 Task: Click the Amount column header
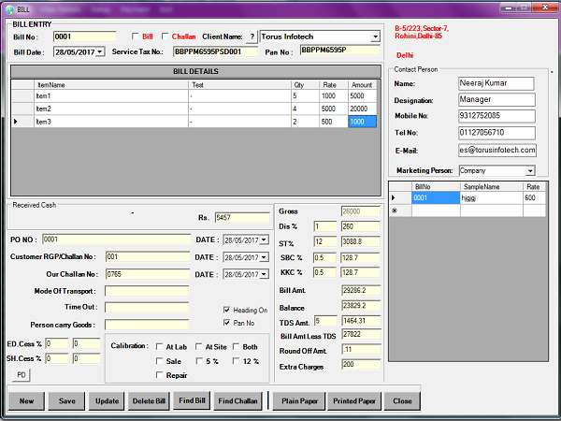362,85
